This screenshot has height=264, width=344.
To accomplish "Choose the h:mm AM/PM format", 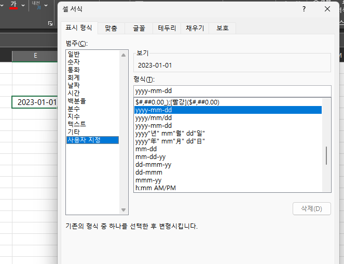I will pyautogui.click(x=228, y=188).
